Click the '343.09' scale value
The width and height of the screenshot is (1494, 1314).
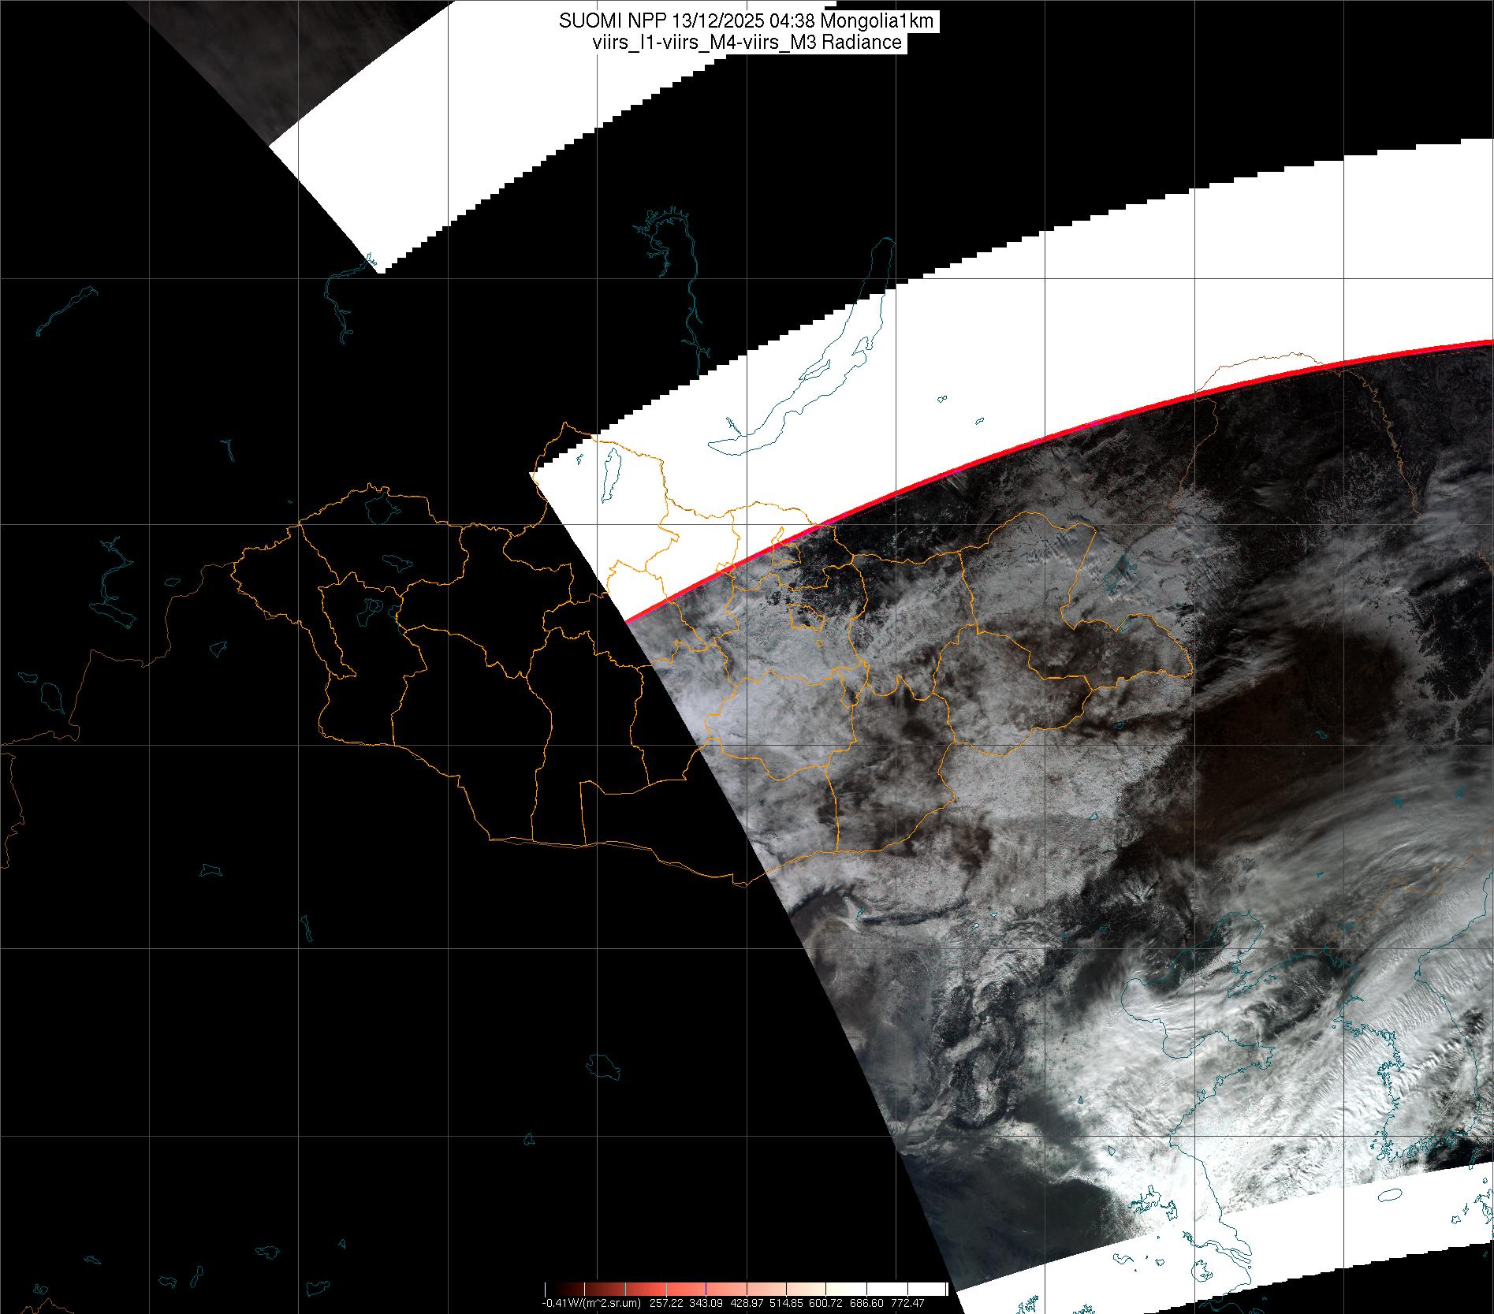[x=707, y=1303]
